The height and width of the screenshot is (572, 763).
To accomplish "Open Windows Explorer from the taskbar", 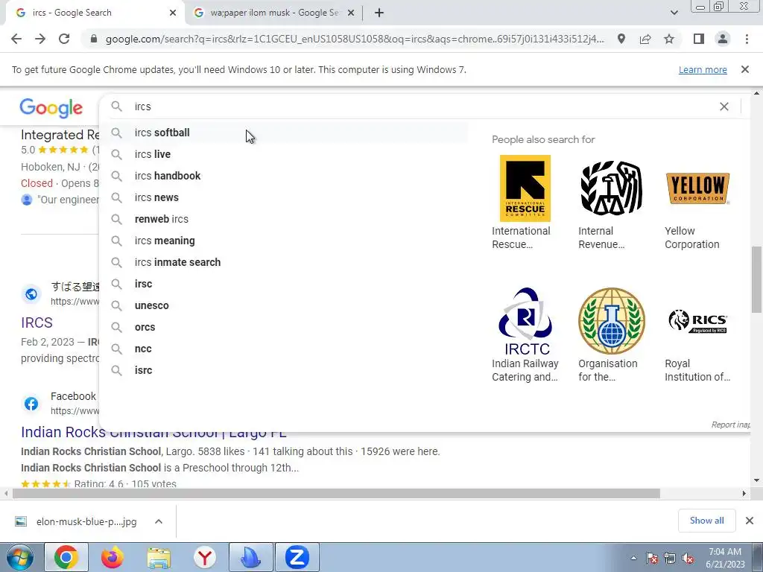I will click(159, 557).
